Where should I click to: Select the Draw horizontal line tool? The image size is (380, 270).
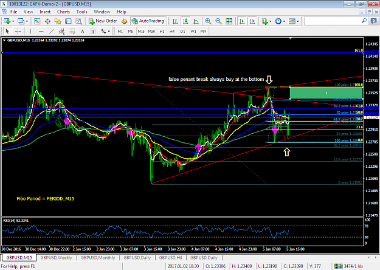41,31
